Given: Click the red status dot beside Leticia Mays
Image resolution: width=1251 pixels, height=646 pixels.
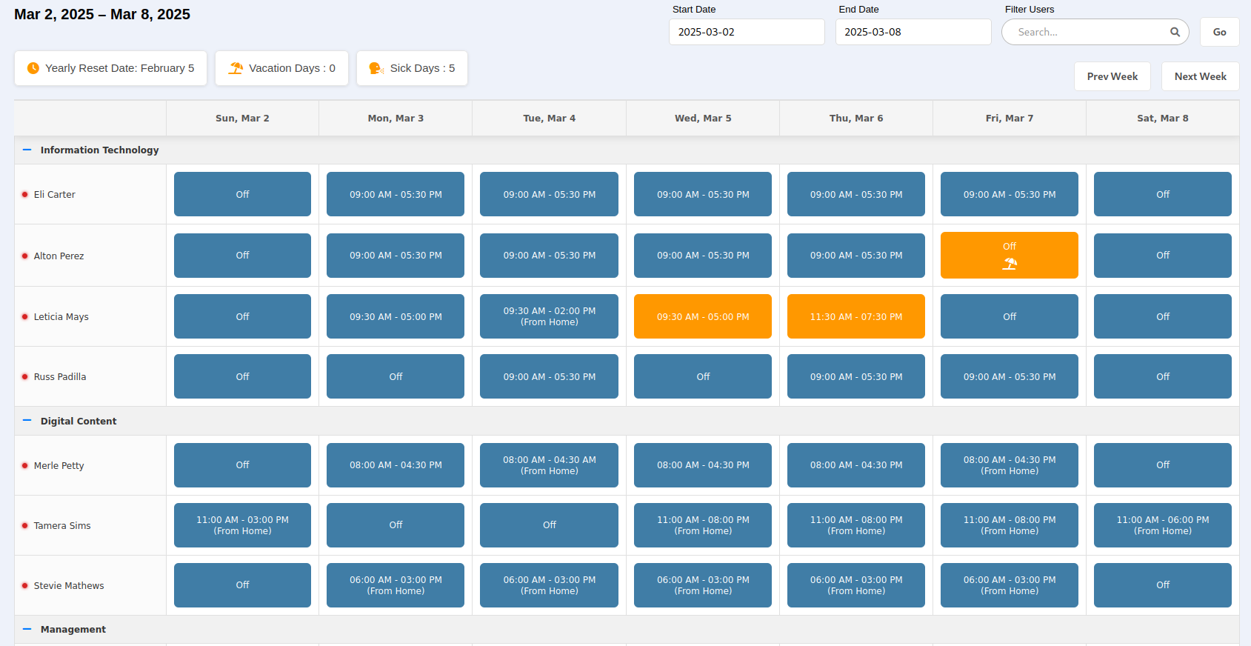Looking at the screenshot, I should (25, 317).
